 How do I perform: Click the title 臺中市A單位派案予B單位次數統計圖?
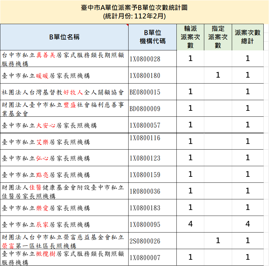[x=134, y=8]
